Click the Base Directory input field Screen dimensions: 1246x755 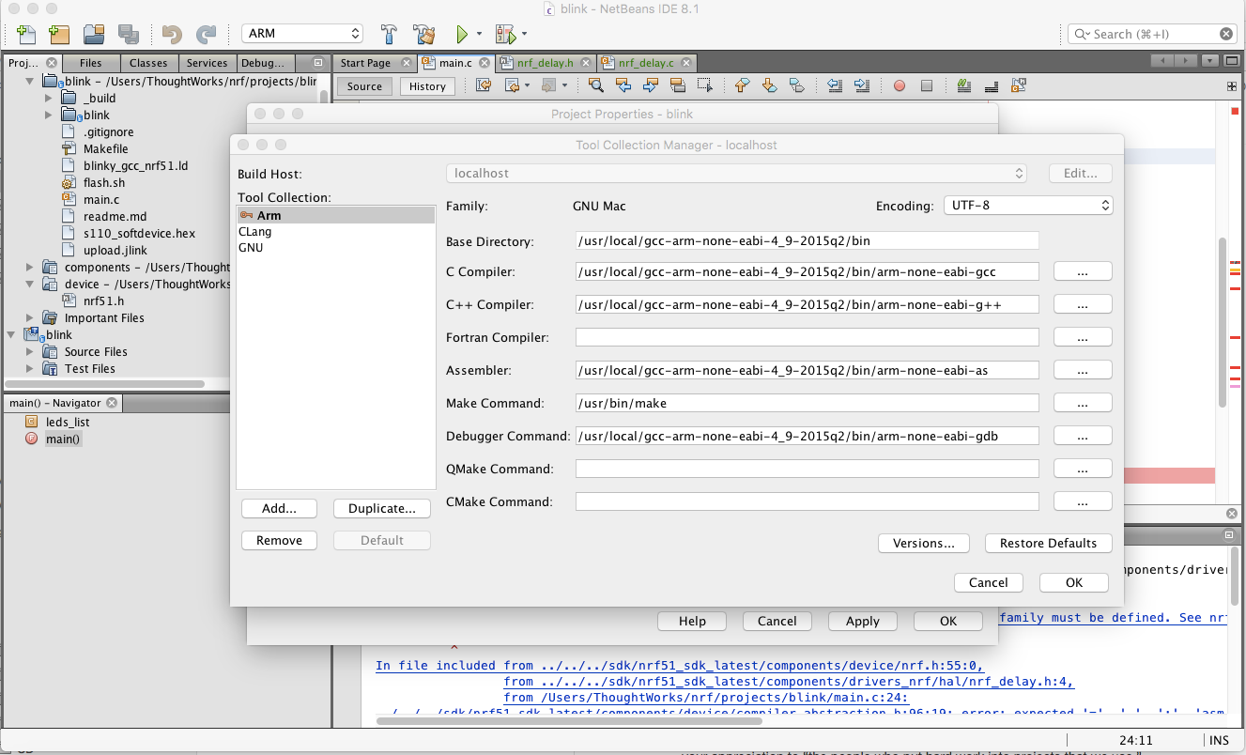pyautogui.click(x=807, y=240)
